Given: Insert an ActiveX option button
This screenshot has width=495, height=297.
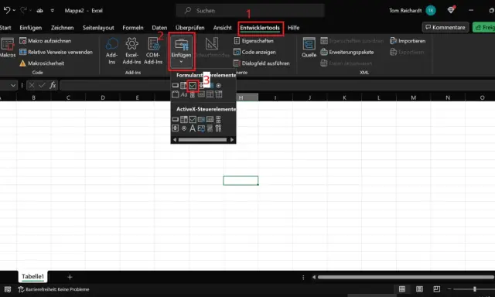Looking at the screenshot, I should (x=184, y=128).
